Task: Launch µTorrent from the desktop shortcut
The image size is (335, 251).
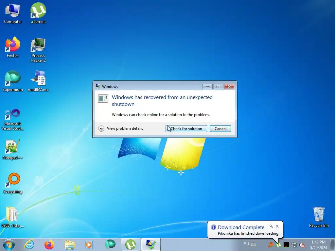Action: tap(38, 13)
